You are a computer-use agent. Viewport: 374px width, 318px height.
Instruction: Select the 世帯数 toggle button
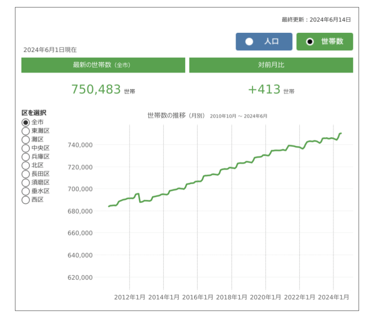tap(324, 42)
